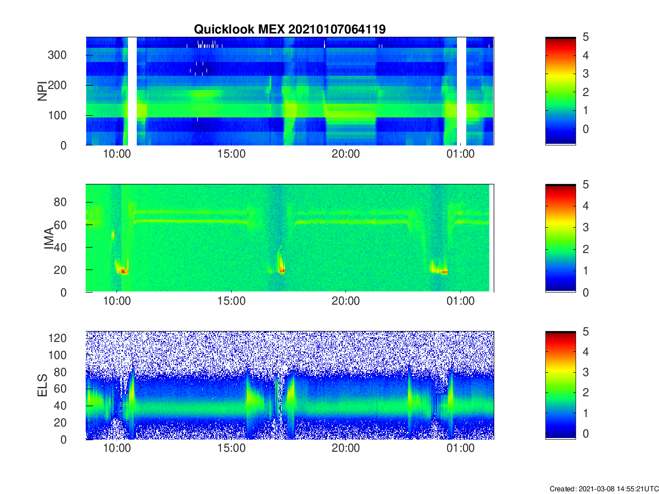Click the IMA spectrogram plot area
This screenshot has width=659, height=494.
click(290, 238)
